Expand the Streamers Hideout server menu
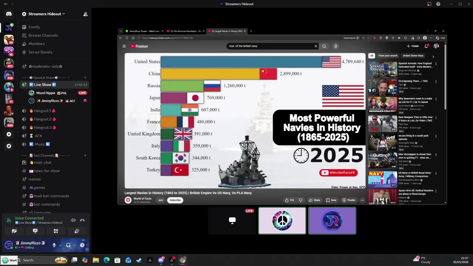Image resolution: width=473 pixels, height=266 pixels. pos(46,14)
